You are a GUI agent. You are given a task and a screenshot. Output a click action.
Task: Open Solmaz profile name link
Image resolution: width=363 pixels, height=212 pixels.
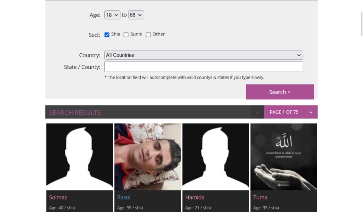click(58, 197)
